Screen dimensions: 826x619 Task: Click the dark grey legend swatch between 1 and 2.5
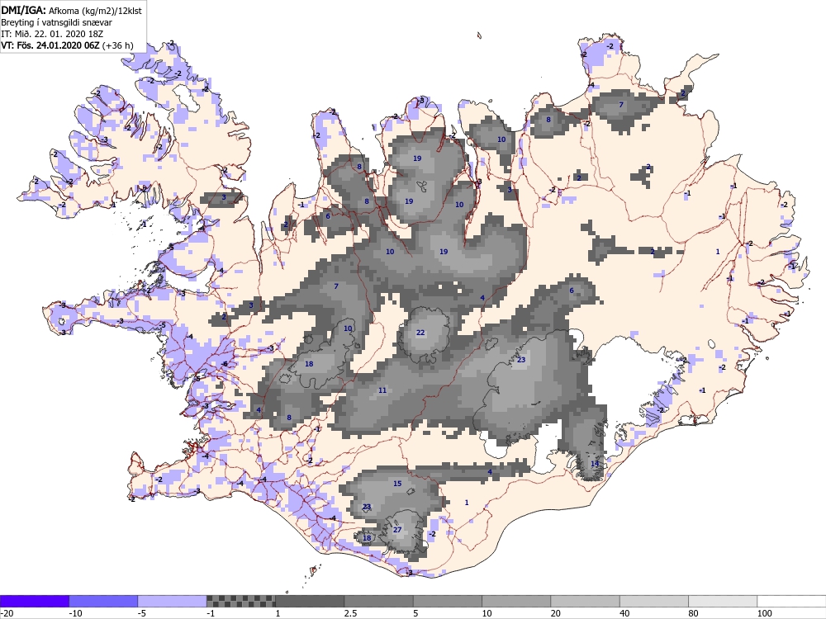[310, 601]
